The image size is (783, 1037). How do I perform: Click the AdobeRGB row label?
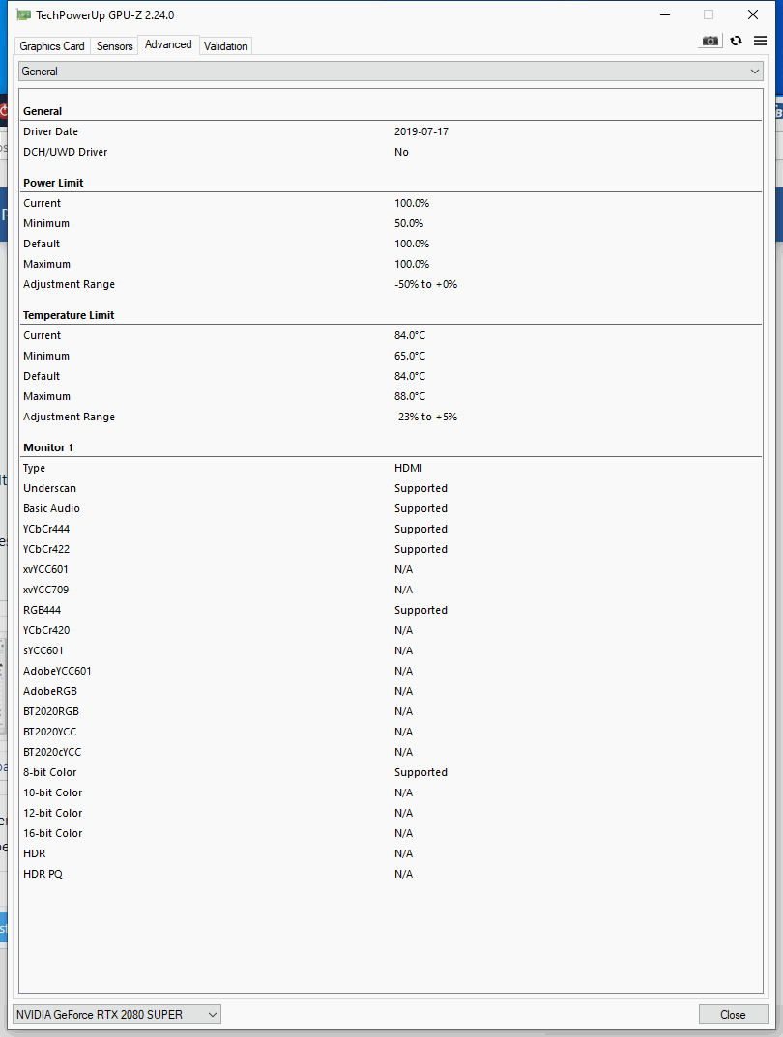pyautogui.click(x=50, y=691)
